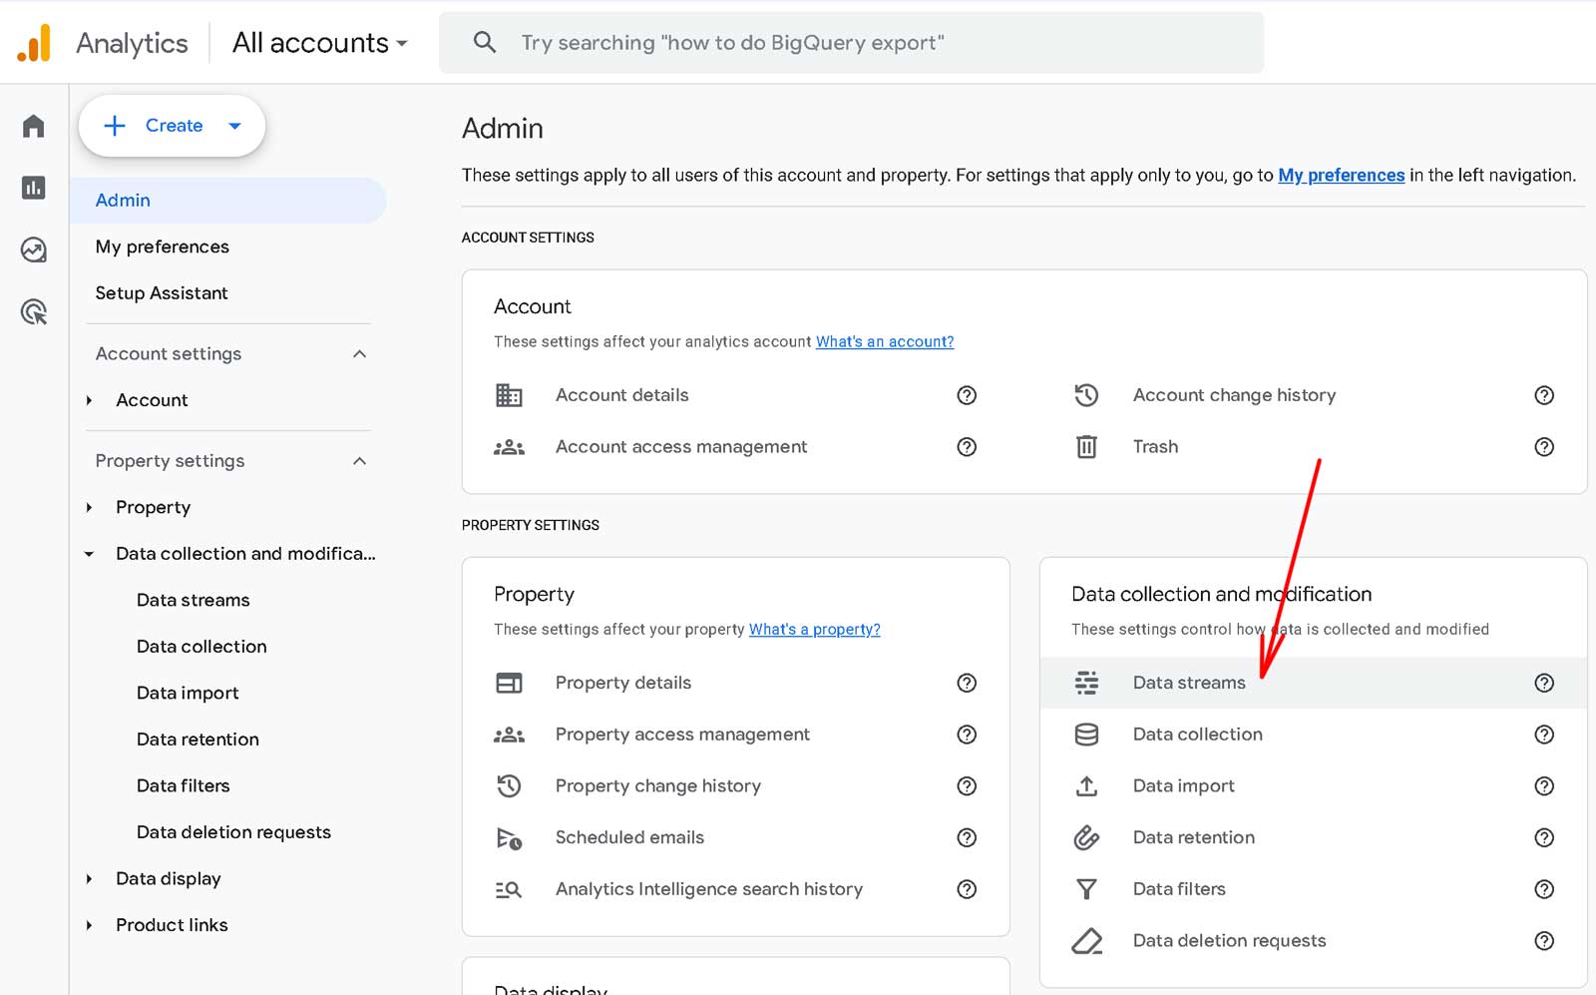This screenshot has width=1596, height=995.
Task: Collapse Data collection and modification tree item
Action: click(89, 554)
